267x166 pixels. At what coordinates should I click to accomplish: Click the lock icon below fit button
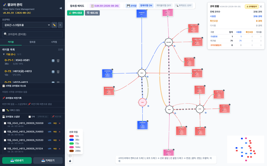click(x=70, y=161)
